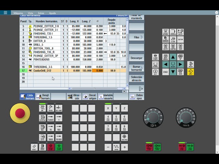Activate REF. POINT mode key
Viewport: 219px width, 164px height.
[59, 108]
